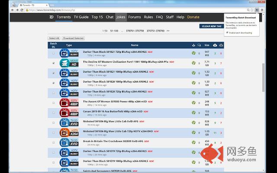This screenshot has width=277, height=173.
Task: Click the download icon for Darker Than Black S01E21 720p
Action: click(x=193, y=53)
